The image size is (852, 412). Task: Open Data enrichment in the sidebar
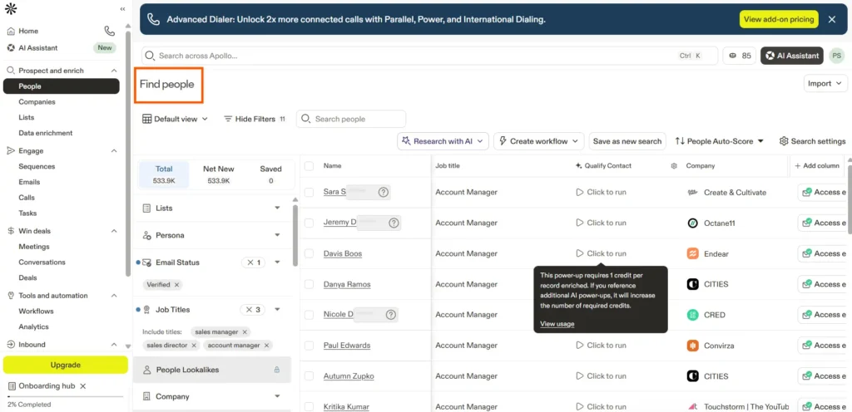coord(46,133)
